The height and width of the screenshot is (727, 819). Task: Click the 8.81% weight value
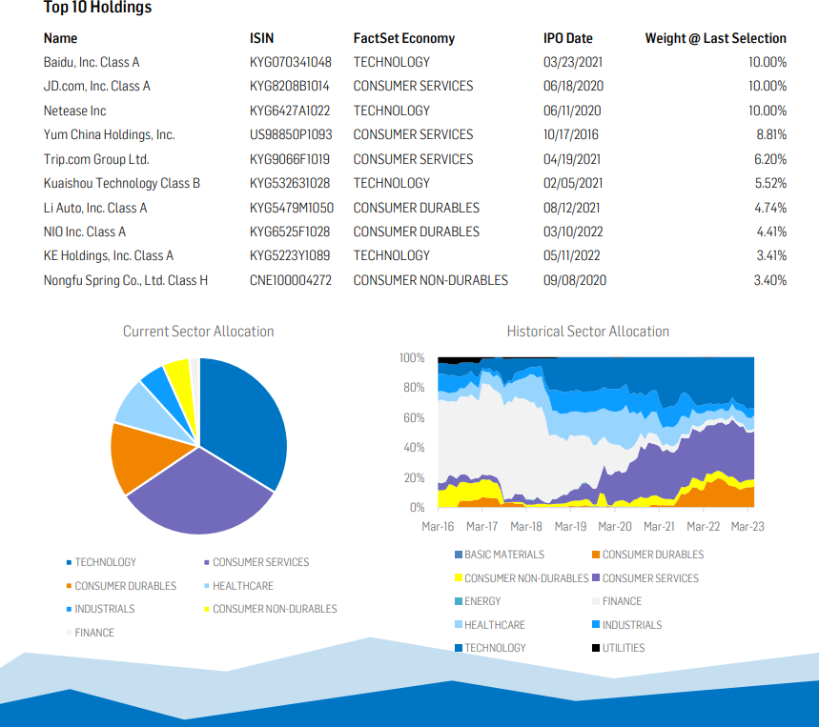(x=771, y=134)
